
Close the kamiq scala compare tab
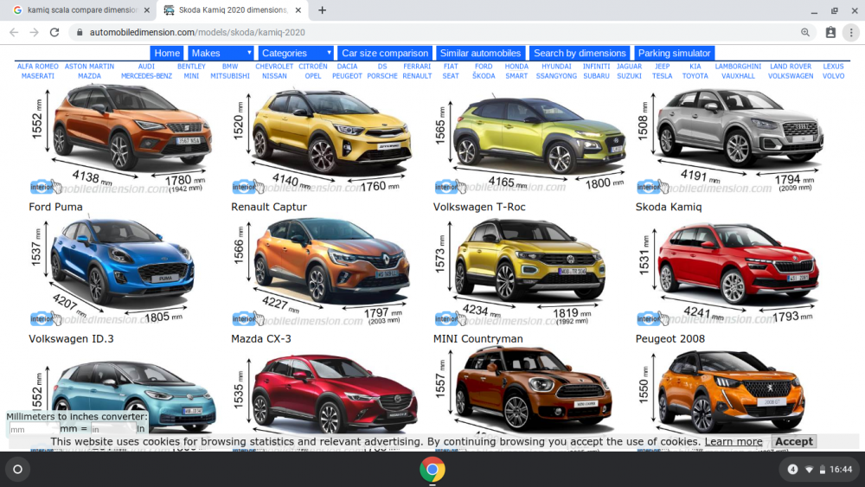point(146,10)
